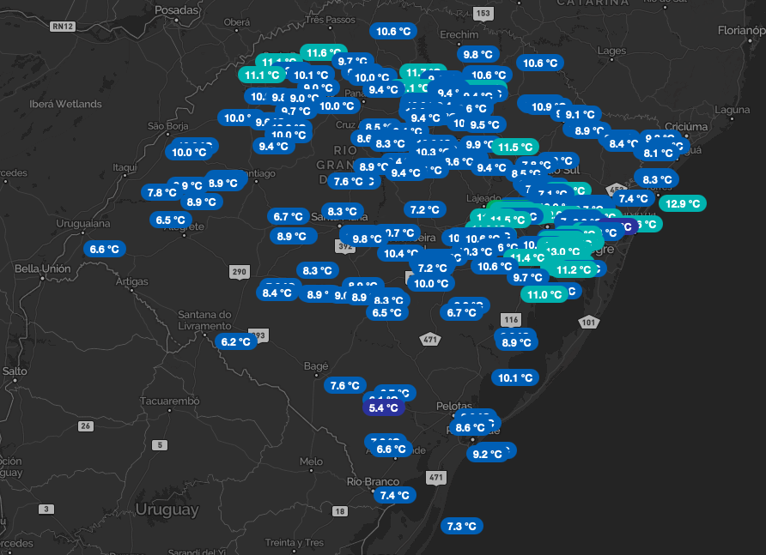The height and width of the screenshot is (555, 766).
Task: Select the 10.1 °C marker above Pelotas
Action: pos(515,377)
